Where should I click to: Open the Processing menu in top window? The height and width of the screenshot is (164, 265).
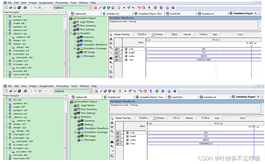pos(61,3)
